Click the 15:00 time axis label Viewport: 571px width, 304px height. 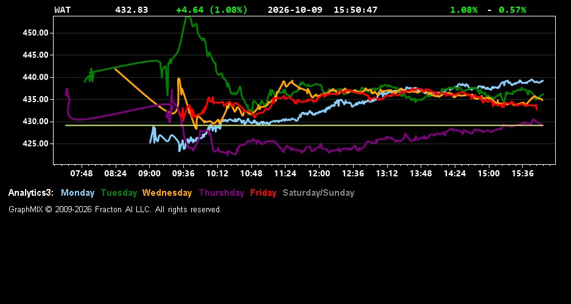point(489,174)
